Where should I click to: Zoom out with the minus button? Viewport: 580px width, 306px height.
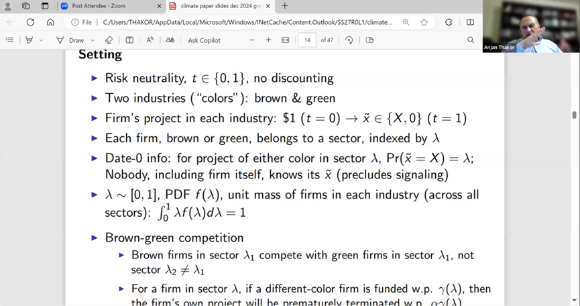[252, 40]
